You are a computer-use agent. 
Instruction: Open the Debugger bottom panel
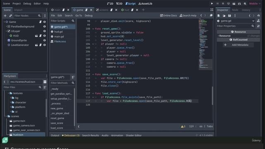[x=71, y=135]
